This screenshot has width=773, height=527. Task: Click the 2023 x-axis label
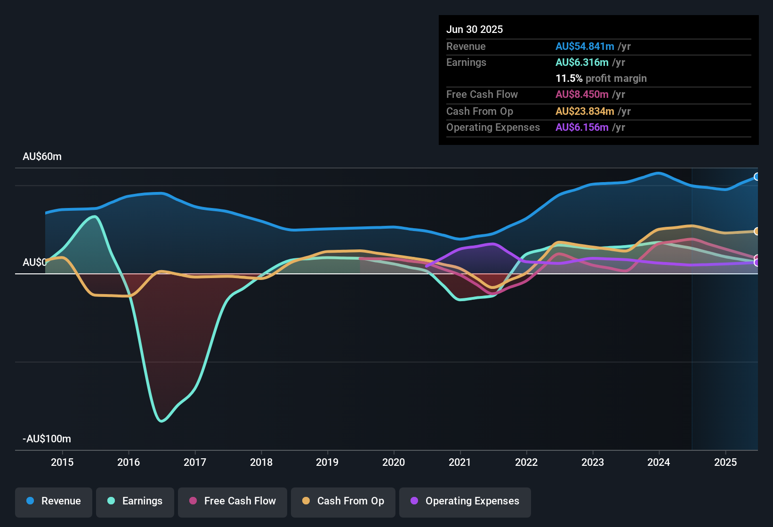pos(593,462)
